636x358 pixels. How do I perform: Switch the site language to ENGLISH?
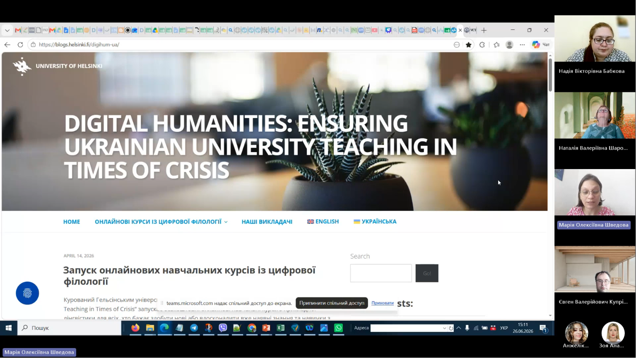323,222
